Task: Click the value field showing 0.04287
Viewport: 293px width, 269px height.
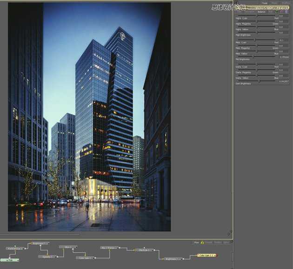Action: tap(284, 81)
